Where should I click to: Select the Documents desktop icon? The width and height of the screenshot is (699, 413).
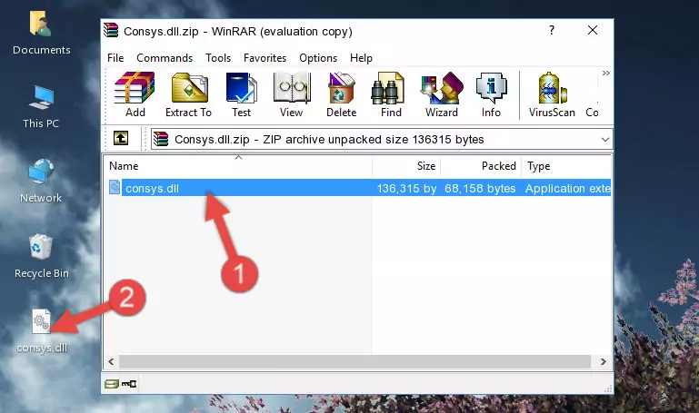click(42, 34)
